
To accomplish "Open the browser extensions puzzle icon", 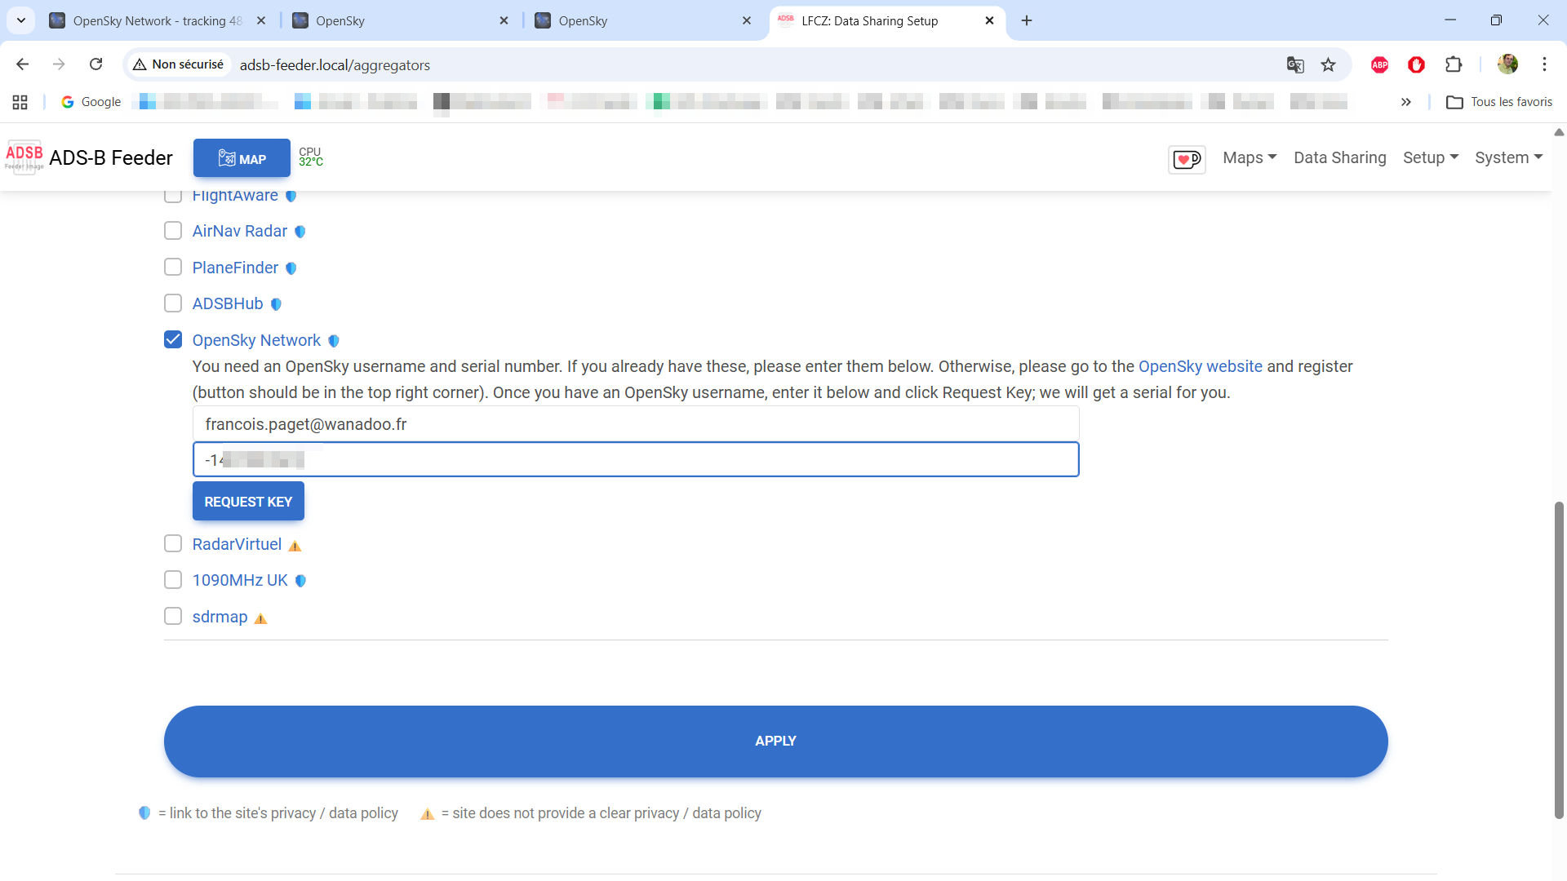I will [x=1454, y=64].
